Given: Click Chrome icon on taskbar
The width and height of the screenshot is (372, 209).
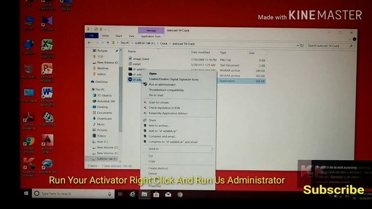Looking at the screenshot, I should click(x=180, y=195).
